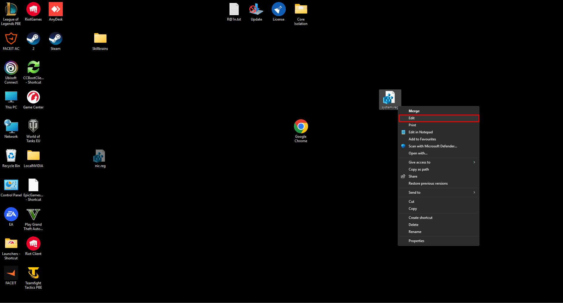Choose Share in context menu

pos(439,176)
